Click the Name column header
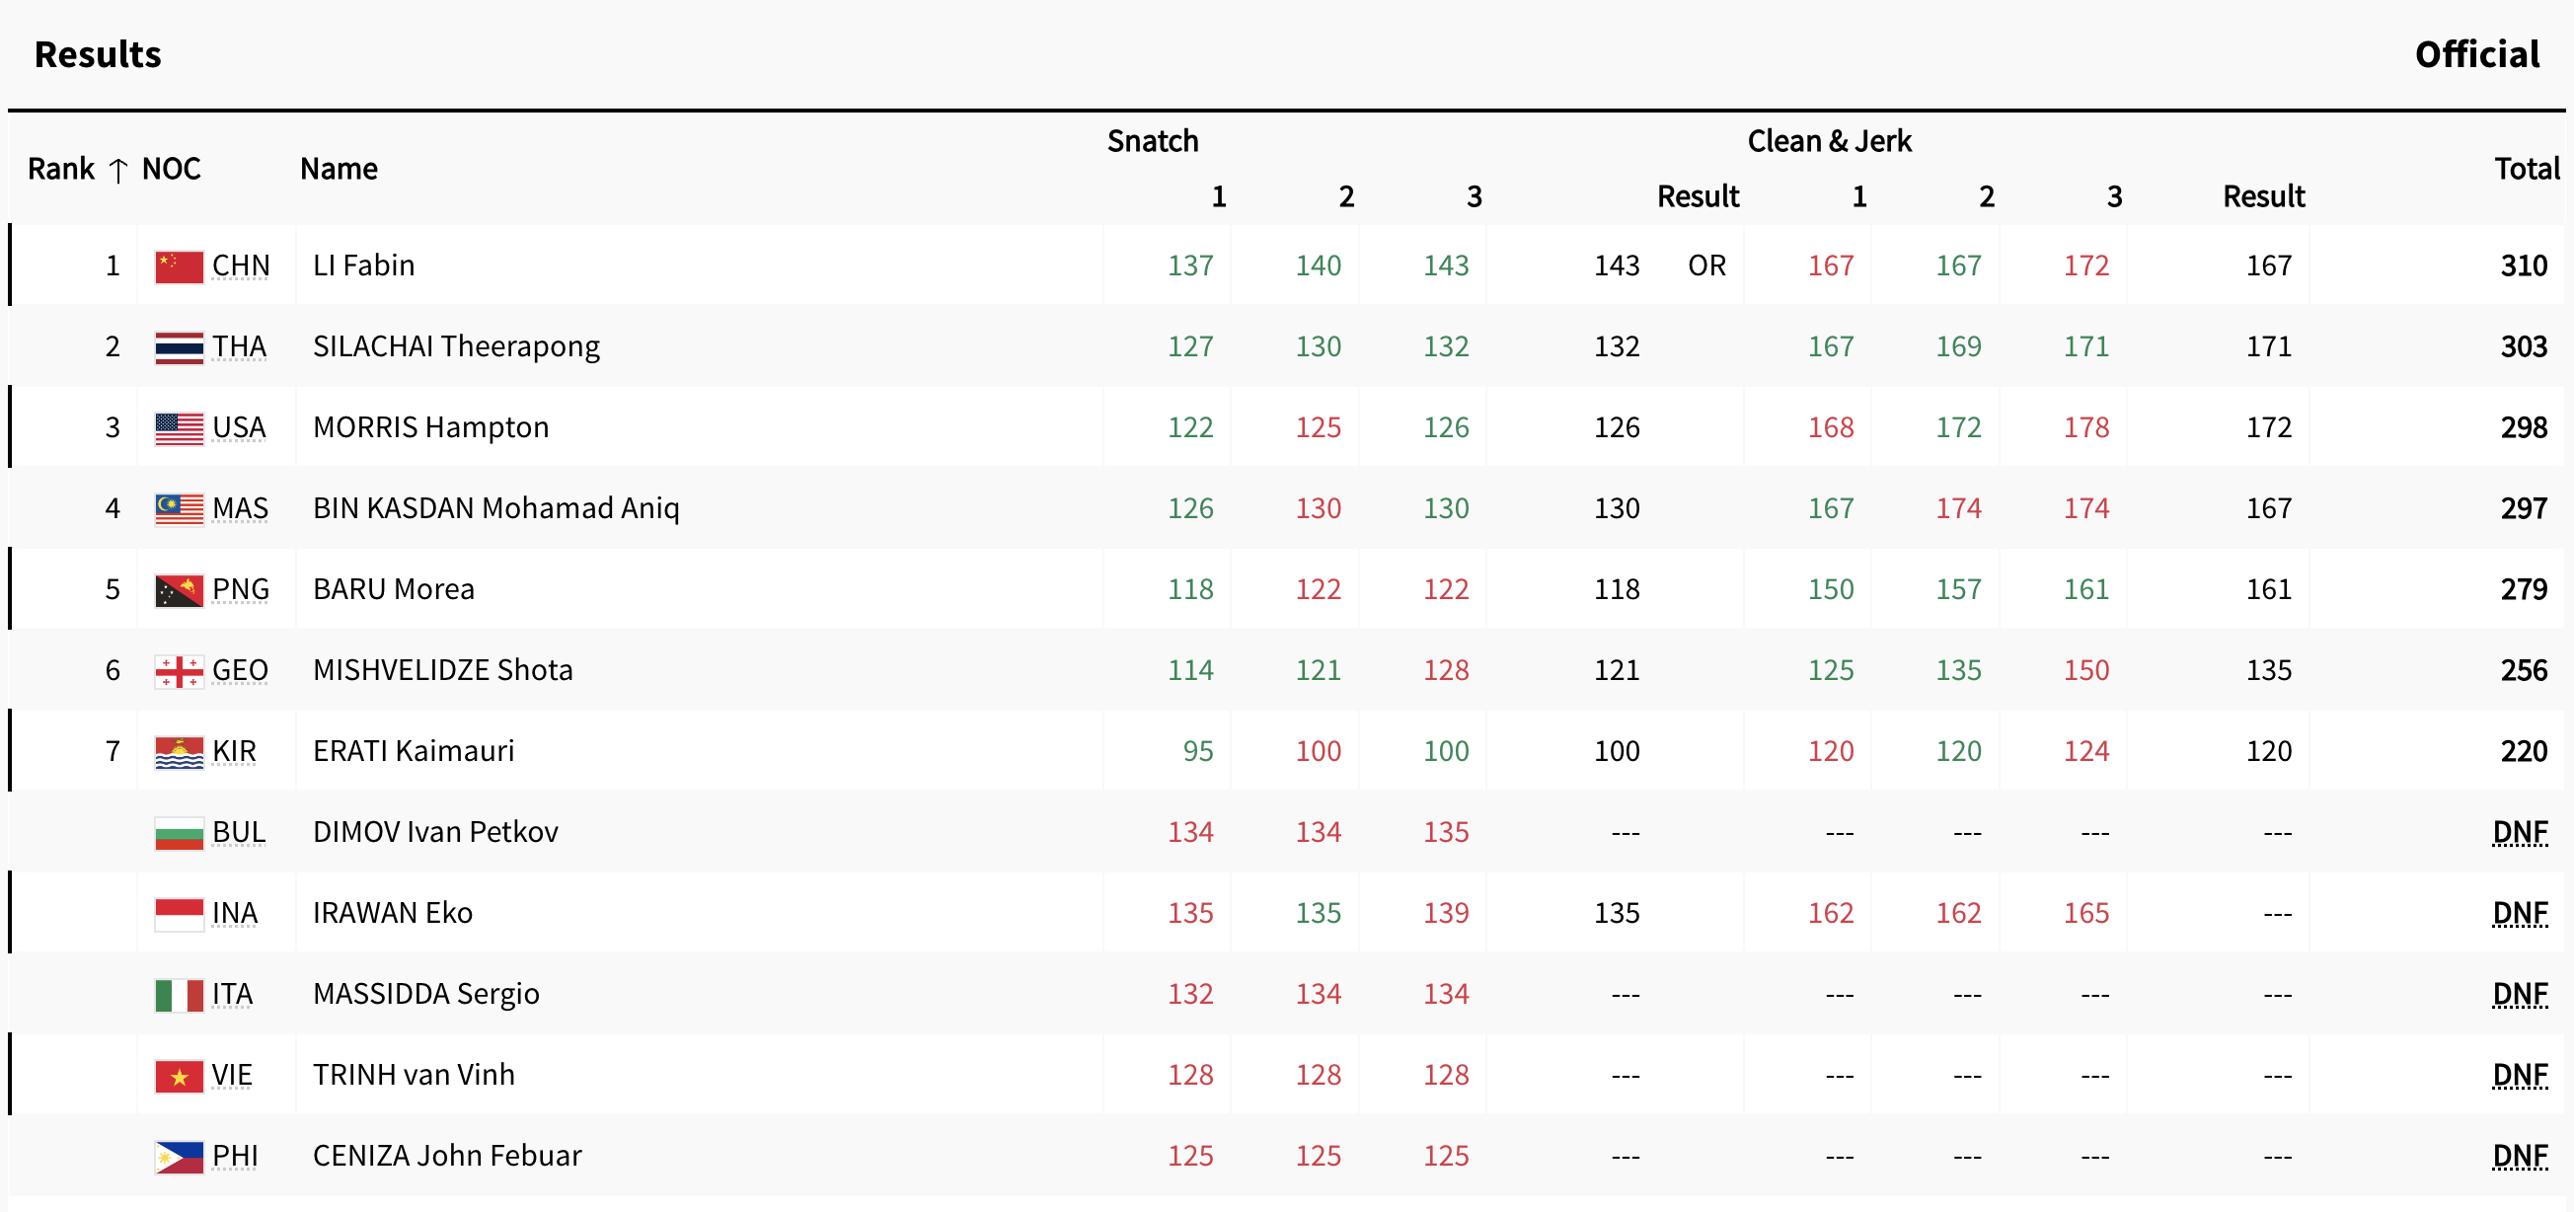This screenshot has height=1212, width=2574. [339, 169]
